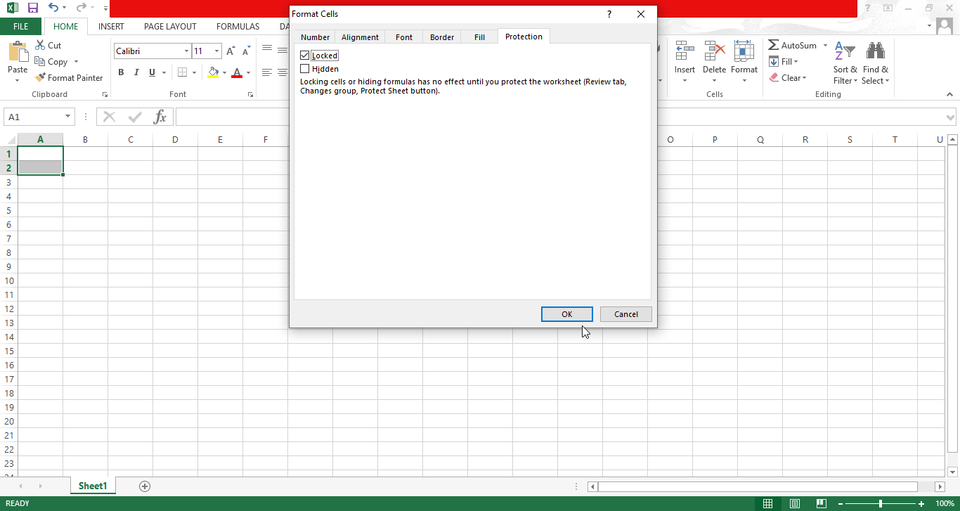Select column B header
Viewport: 960px width, 511px height.
tap(86, 140)
